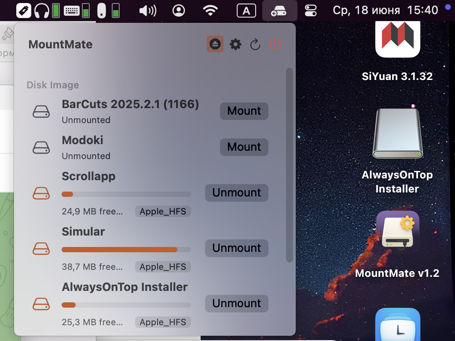Select the BarCuts 2025.2.1 (1166) title
The width and height of the screenshot is (455, 341).
(x=130, y=104)
